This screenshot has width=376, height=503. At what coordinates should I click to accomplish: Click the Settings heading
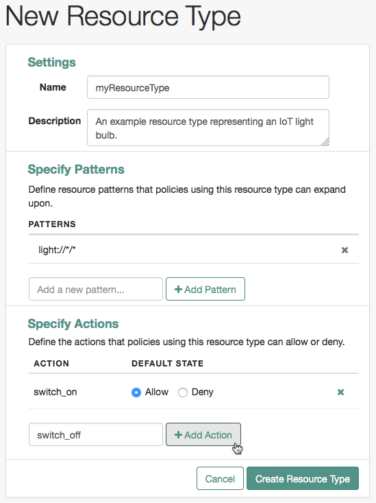51,62
